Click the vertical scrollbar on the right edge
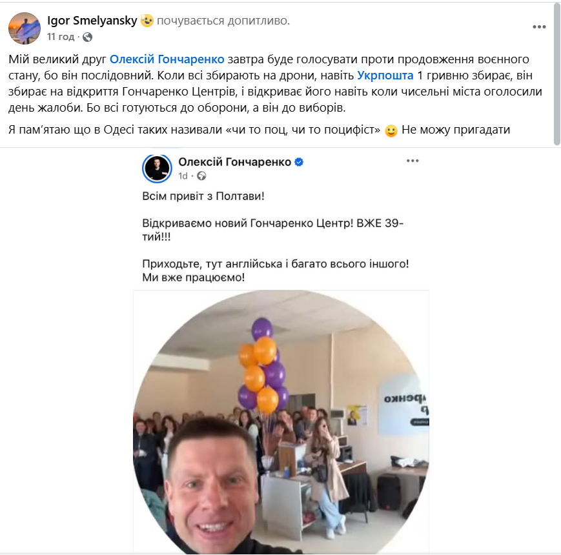The image size is (561, 555). click(557, 74)
